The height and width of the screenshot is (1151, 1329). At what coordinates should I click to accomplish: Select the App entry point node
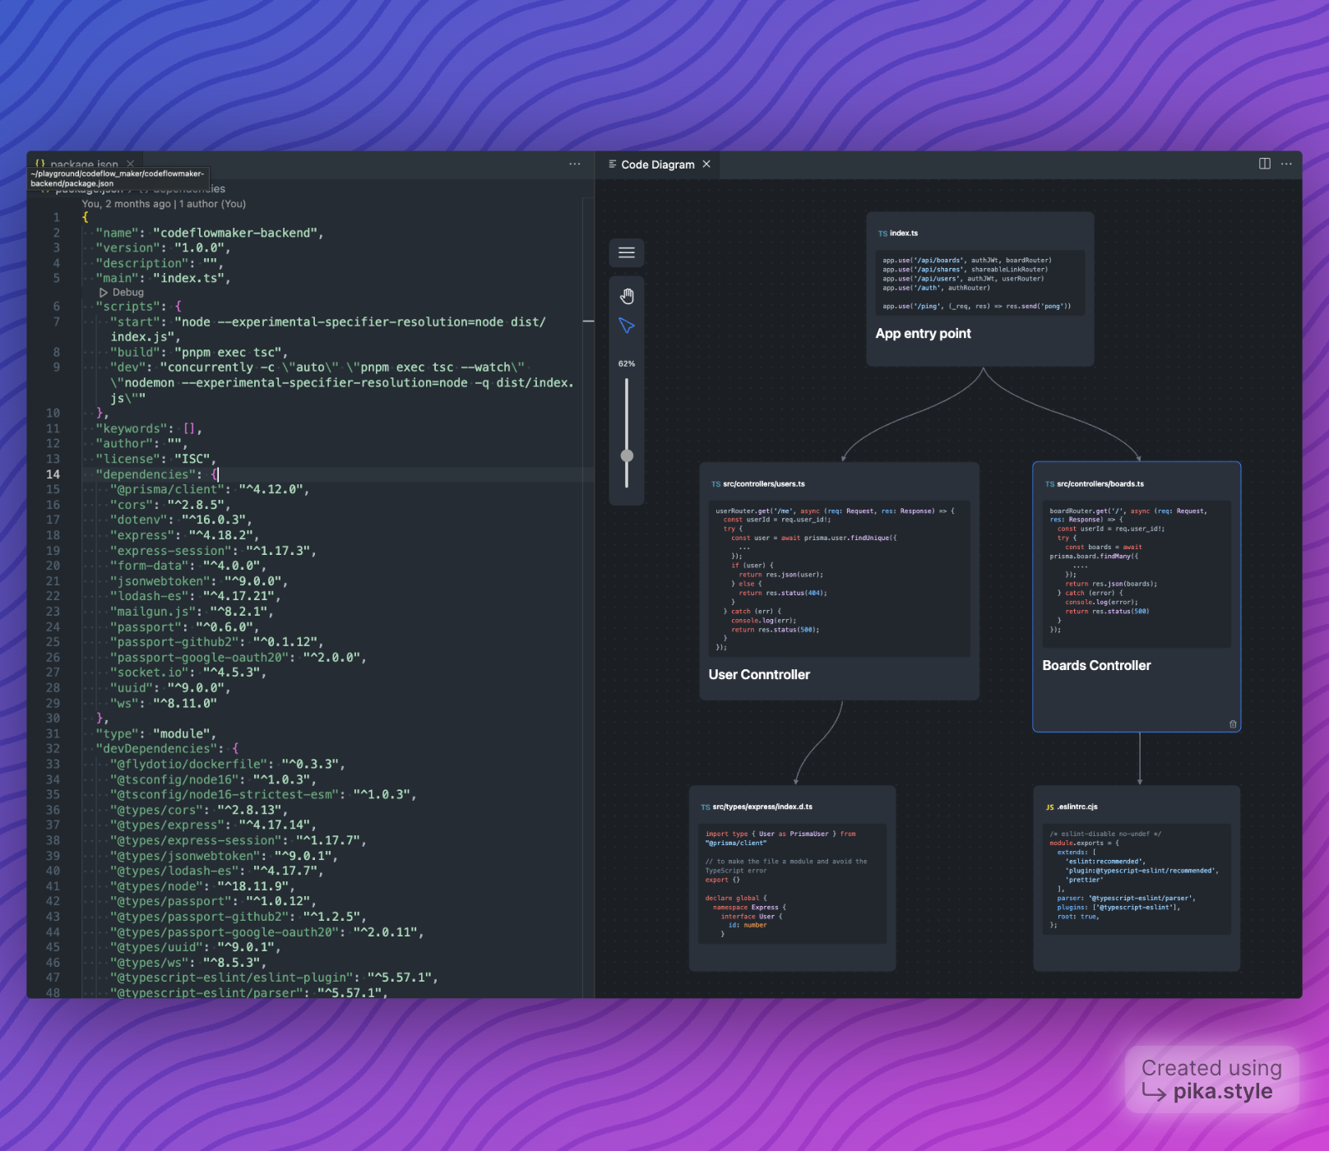click(x=923, y=334)
